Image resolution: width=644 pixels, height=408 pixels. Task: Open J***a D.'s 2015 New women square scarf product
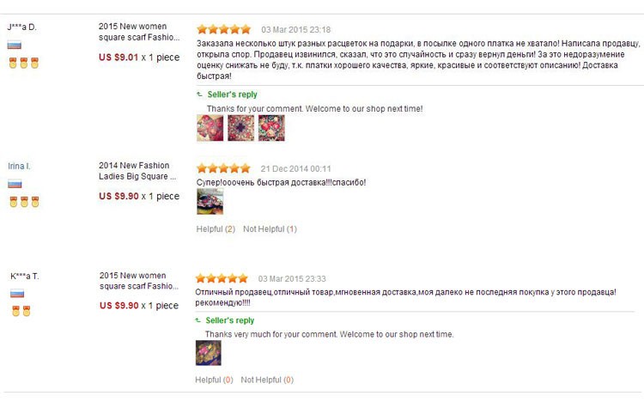tap(139, 32)
